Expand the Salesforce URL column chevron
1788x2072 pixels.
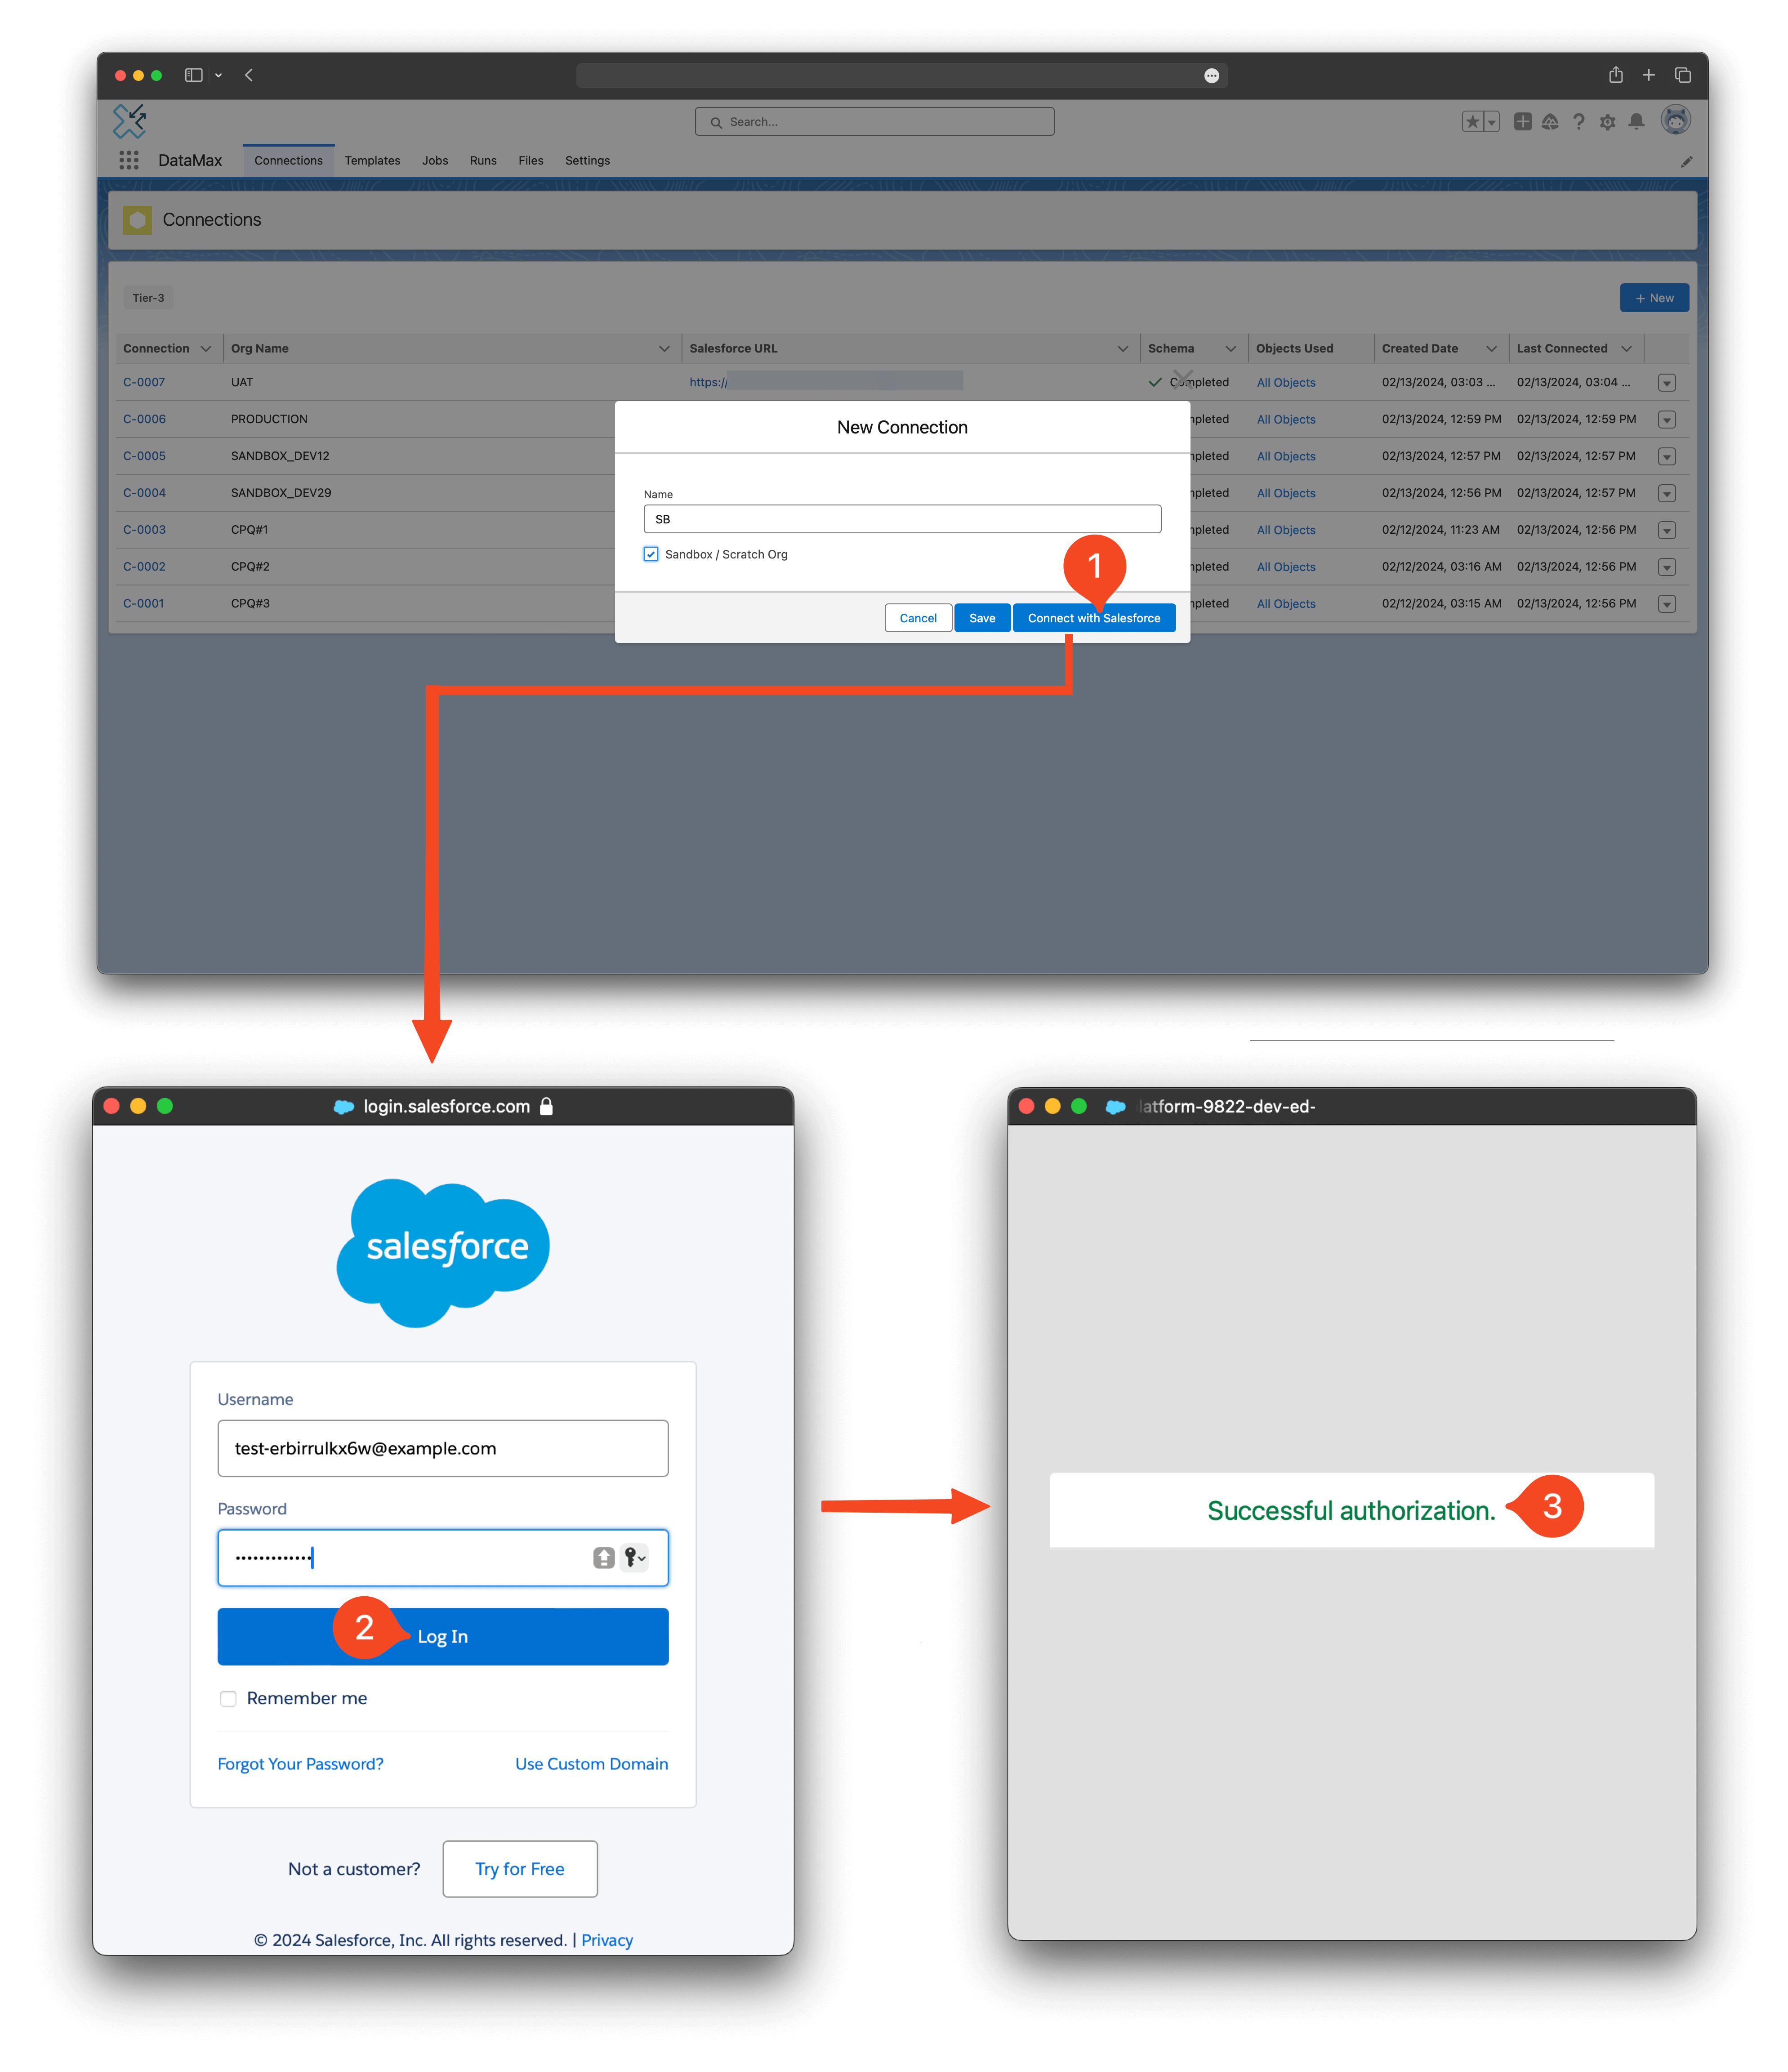[1122, 349]
